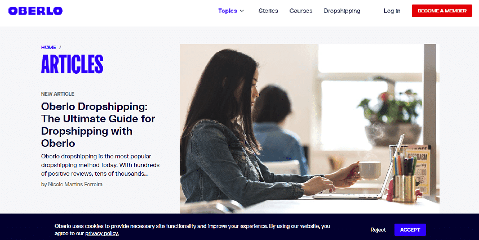Click the Become a Member button

442,11
